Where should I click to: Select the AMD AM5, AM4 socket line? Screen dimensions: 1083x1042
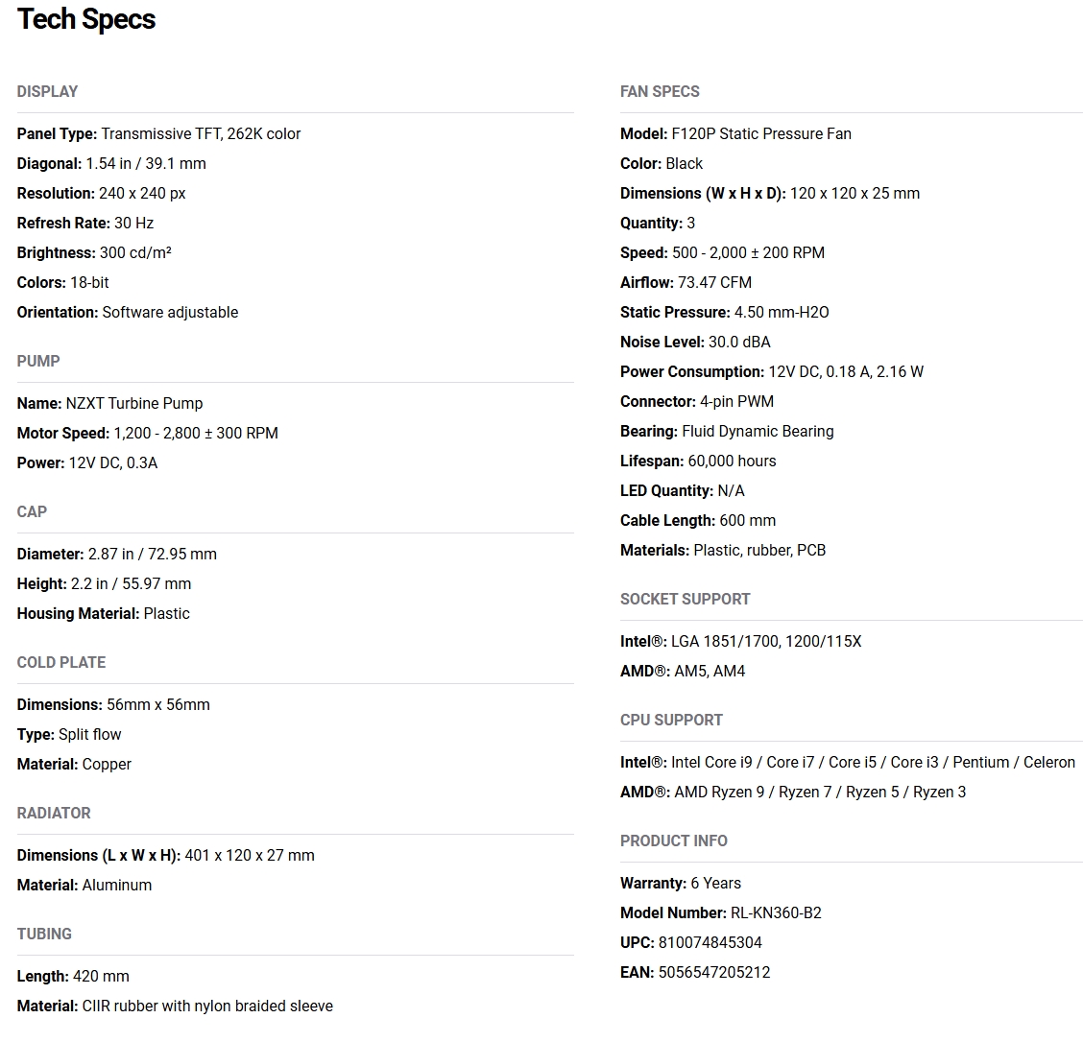coord(683,672)
